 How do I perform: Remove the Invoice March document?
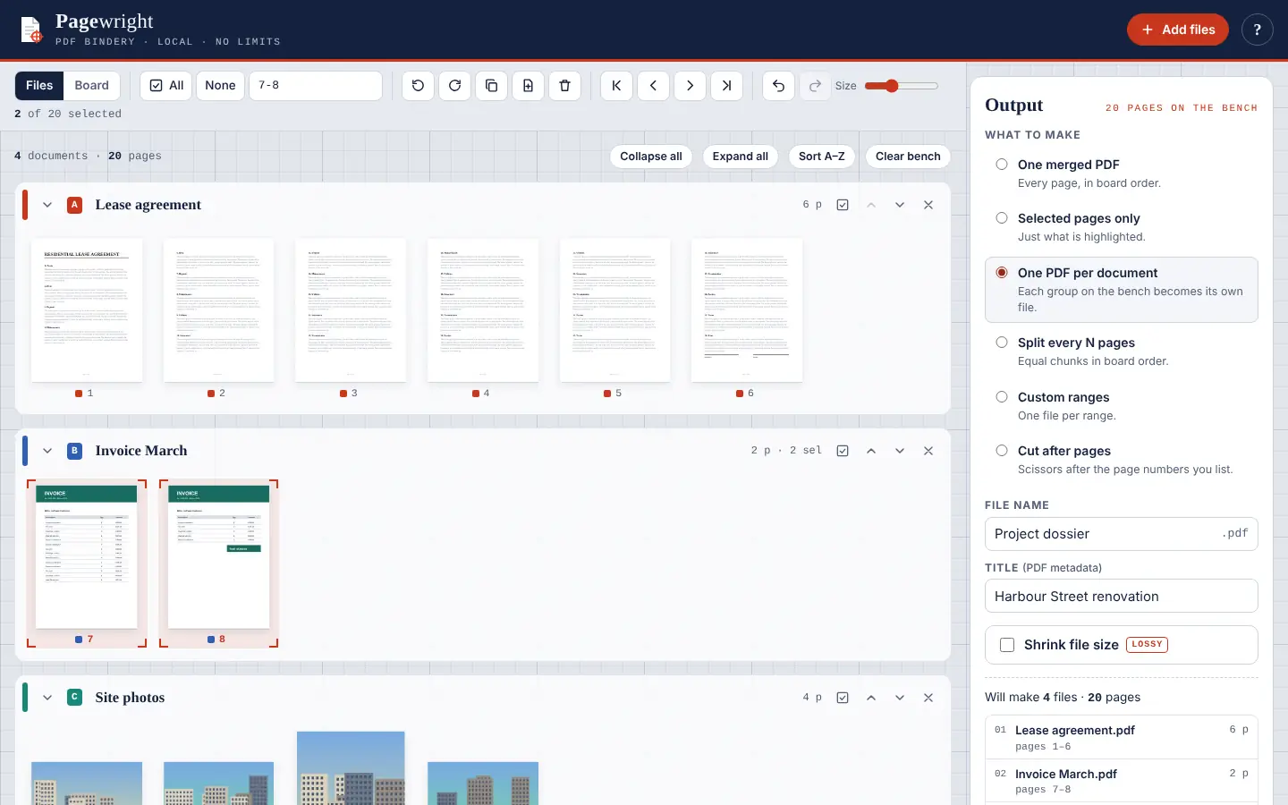(x=928, y=451)
